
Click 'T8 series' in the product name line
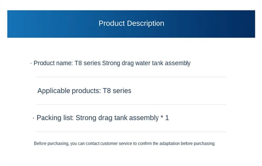[x=87, y=63]
